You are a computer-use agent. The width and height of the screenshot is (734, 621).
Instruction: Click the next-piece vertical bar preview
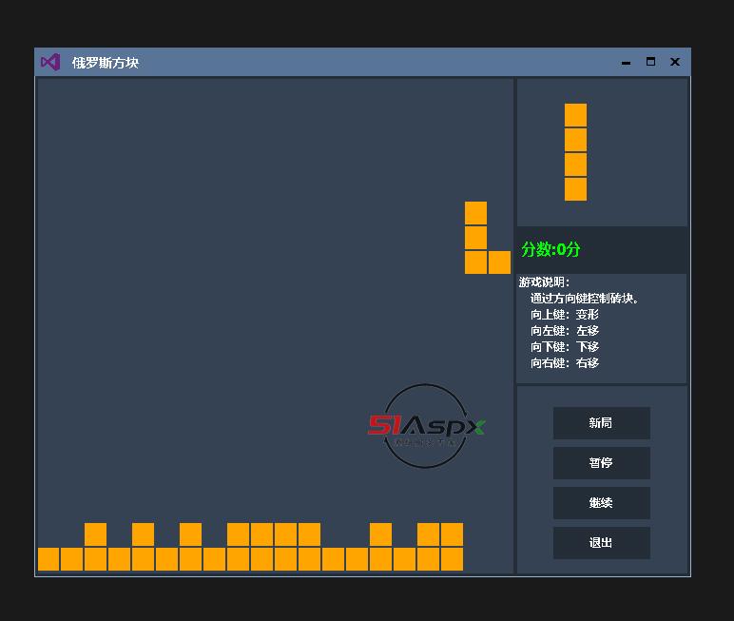coord(575,152)
